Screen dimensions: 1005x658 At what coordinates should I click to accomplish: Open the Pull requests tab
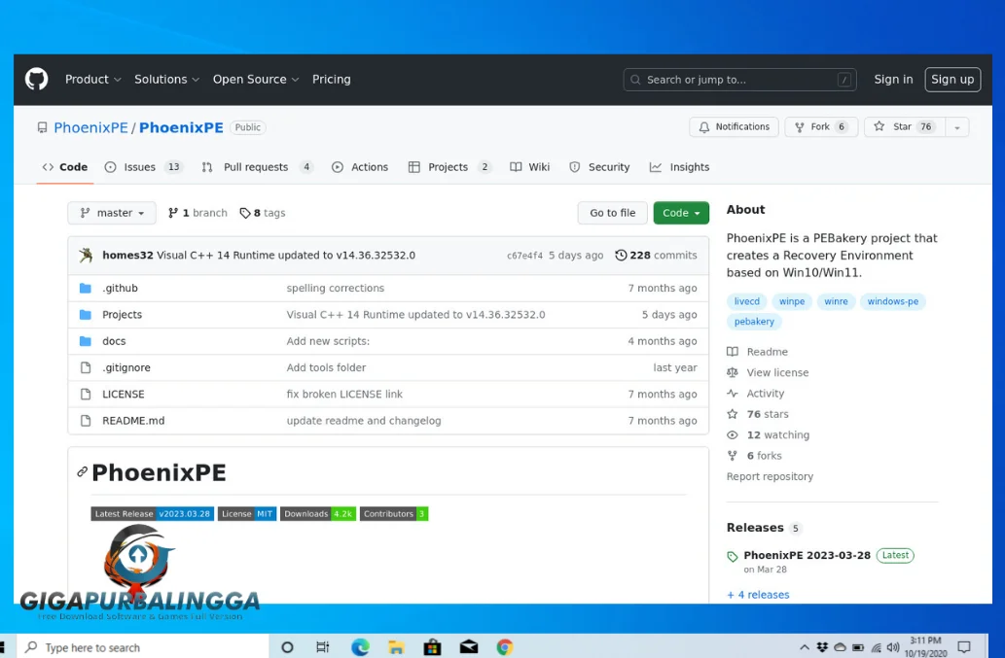[x=257, y=167]
